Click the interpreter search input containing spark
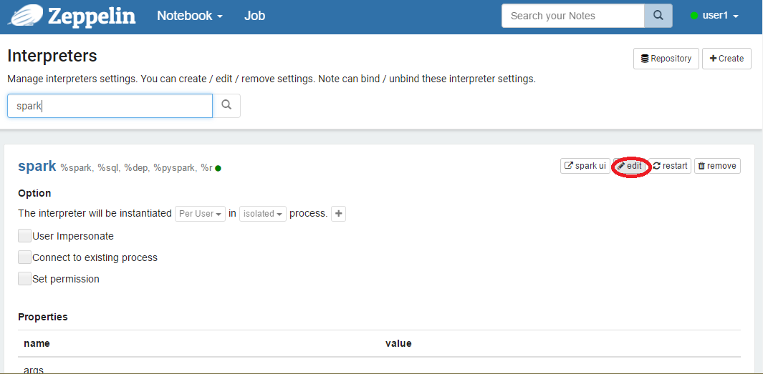Screen dimensions: 763x374 (x=110, y=106)
